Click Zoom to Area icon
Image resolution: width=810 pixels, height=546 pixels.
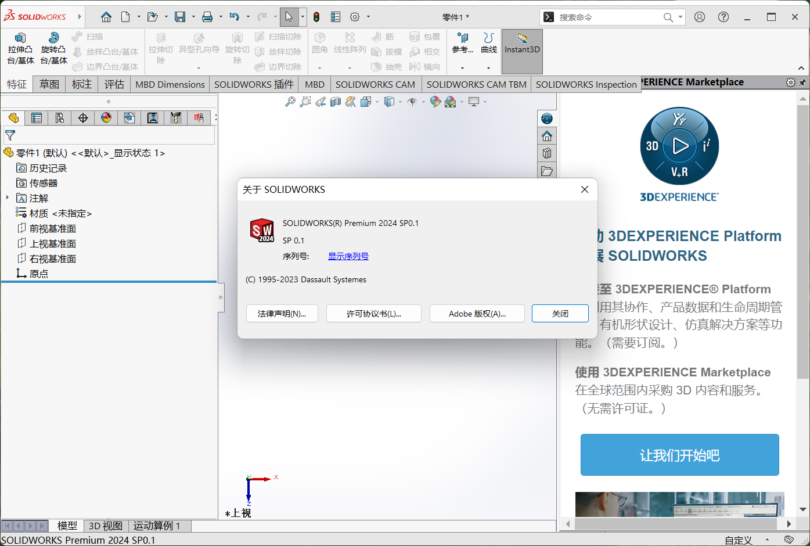click(305, 102)
